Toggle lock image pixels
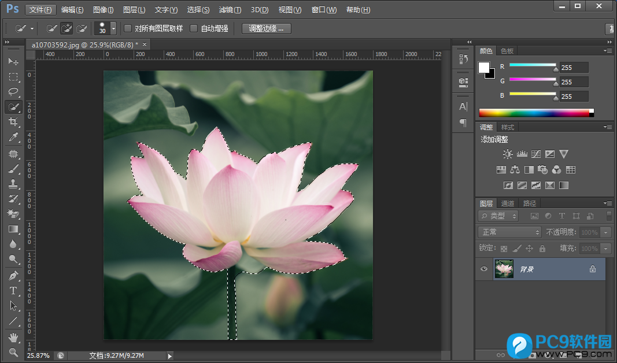This screenshot has height=363, width=617. click(516, 249)
